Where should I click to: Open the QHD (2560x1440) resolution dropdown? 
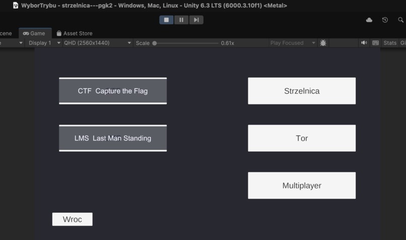pyautogui.click(x=97, y=43)
